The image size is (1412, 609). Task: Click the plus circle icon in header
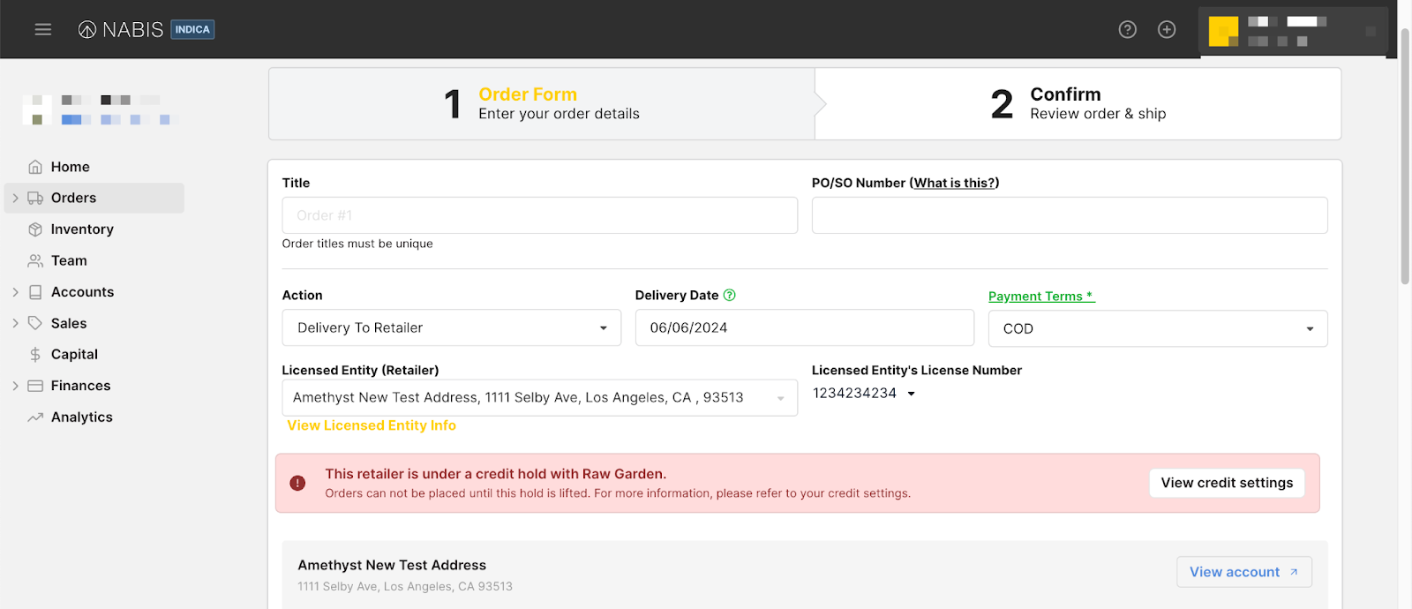pyautogui.click(x=1167, y=29)
